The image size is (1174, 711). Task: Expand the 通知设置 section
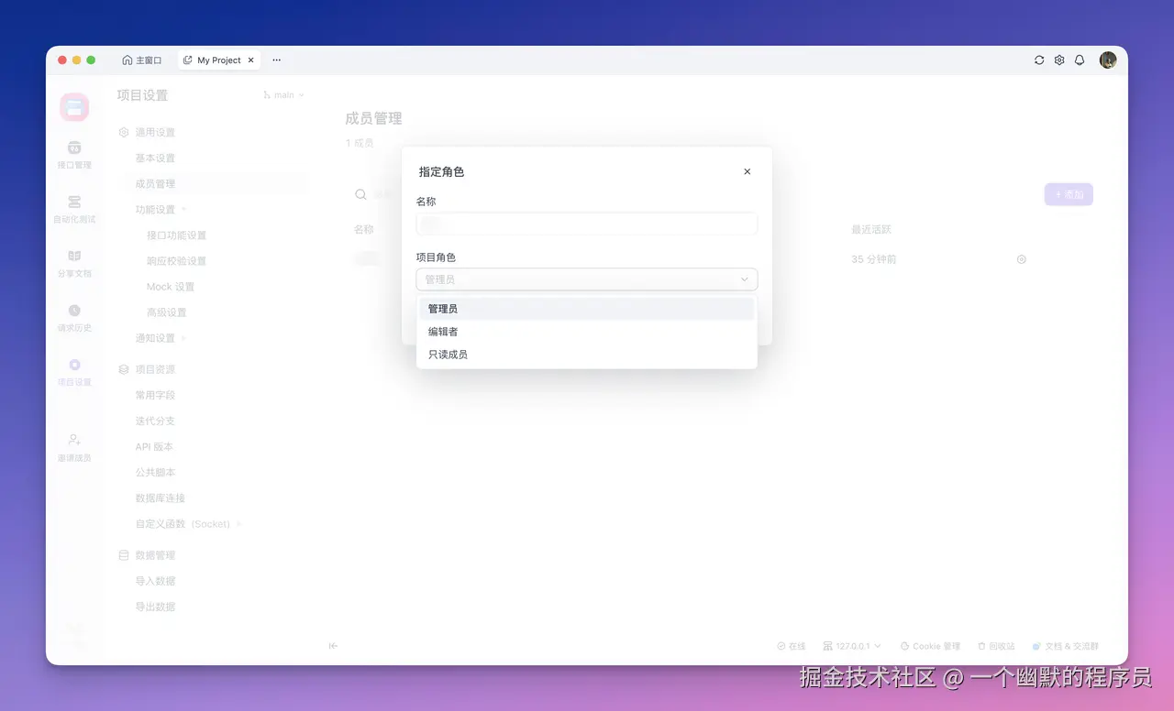pyautogui.click(x=154, y=338)
